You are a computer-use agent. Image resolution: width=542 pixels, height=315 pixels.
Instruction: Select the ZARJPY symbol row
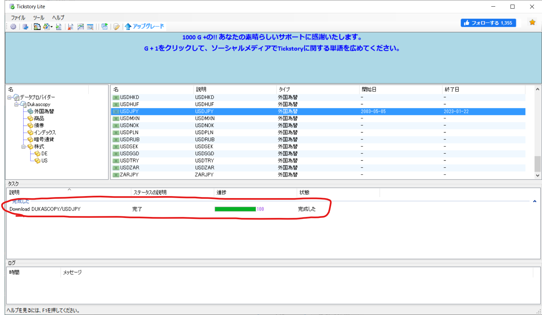(x=318, y=175)
